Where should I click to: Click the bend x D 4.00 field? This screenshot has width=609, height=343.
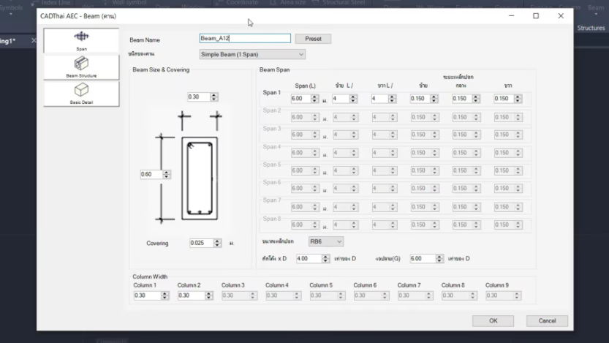(x=309, y=258)
